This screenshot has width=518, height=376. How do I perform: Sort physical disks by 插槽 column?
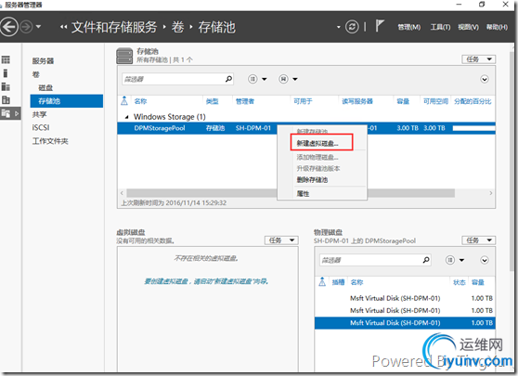click(338, 282)
